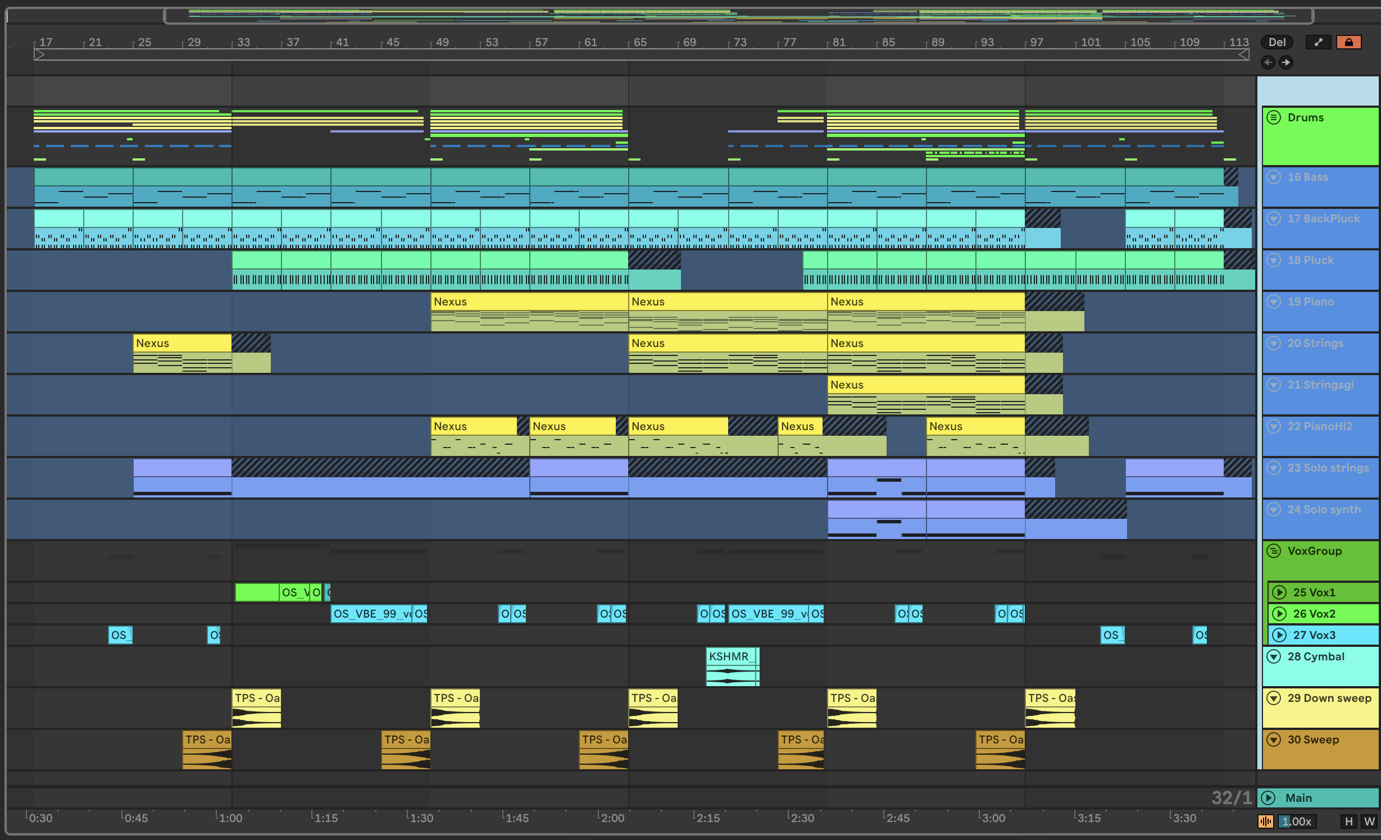Unfold the 23 Solo strings track
Screen dimensions: 1381x840
pos(1274,468)
